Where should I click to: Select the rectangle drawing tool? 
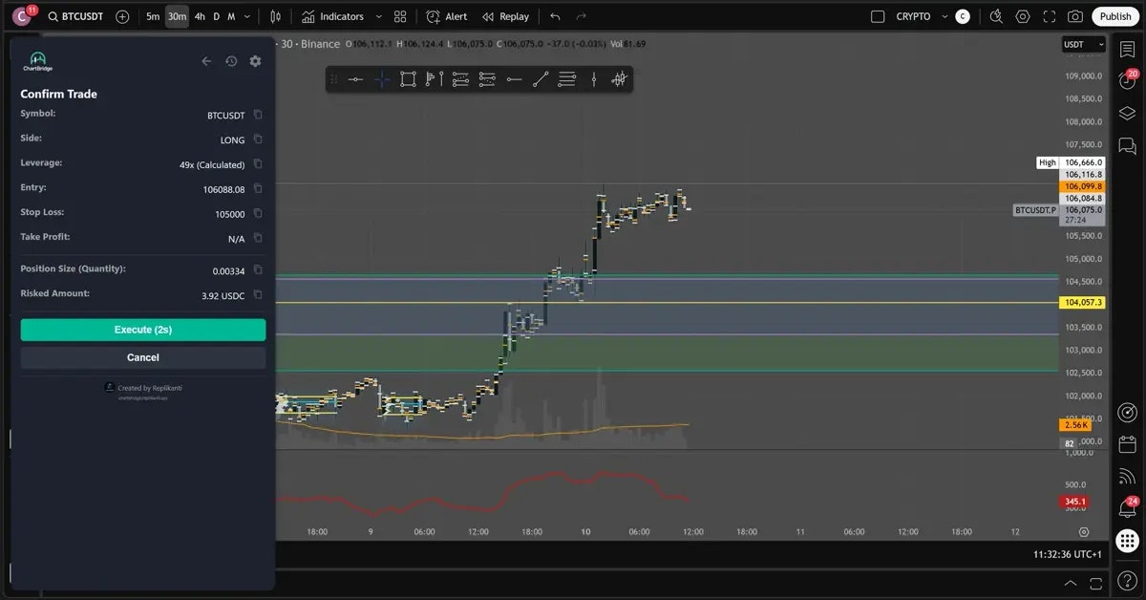(408, 79)
